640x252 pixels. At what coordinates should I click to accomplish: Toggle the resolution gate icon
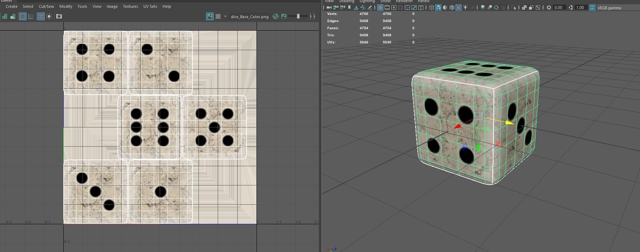point(394,7)
